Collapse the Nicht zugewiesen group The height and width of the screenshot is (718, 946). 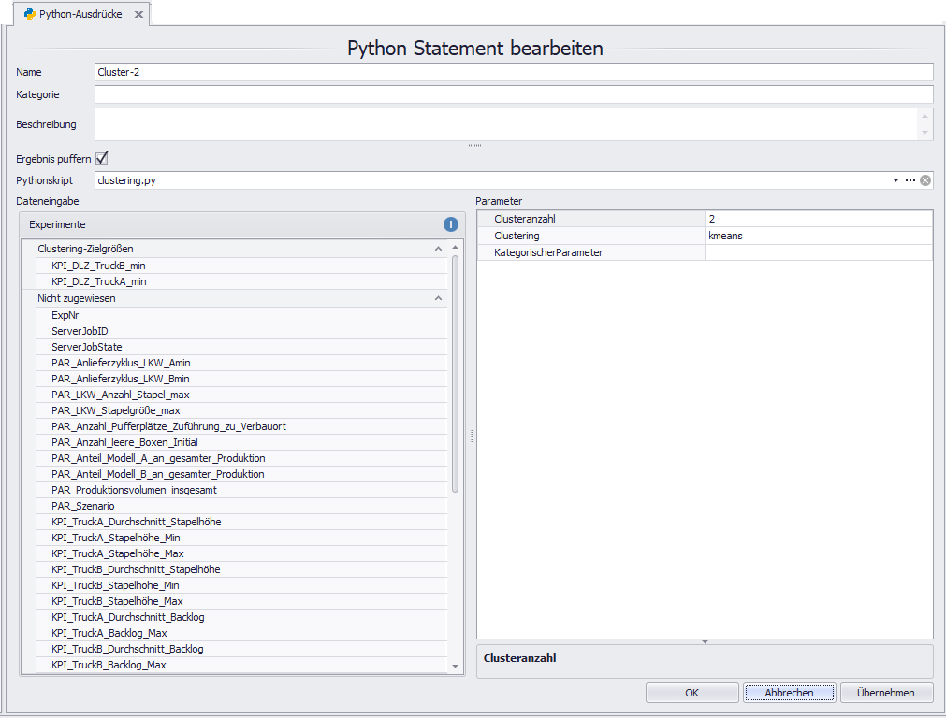[x=439, y=298]
